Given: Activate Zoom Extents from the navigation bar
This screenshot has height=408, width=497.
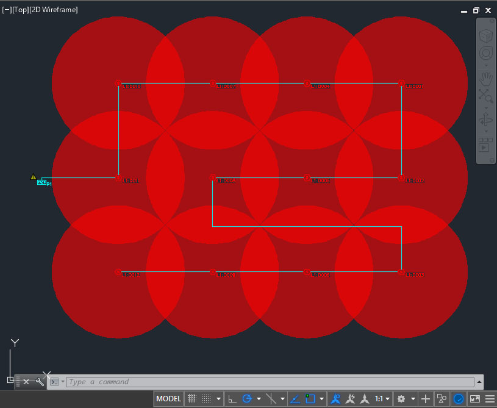Looking at the screenshot, I should coord(485,96).
